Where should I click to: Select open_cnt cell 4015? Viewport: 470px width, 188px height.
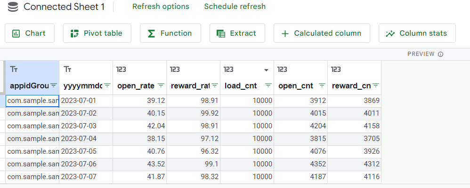pyautogui.click(x=300, y=113)
